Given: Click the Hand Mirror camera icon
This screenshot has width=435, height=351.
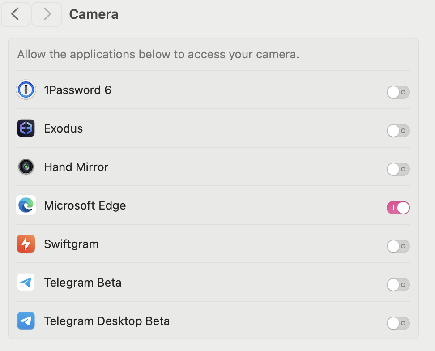Looking at the screenshot, I should 26,167.
